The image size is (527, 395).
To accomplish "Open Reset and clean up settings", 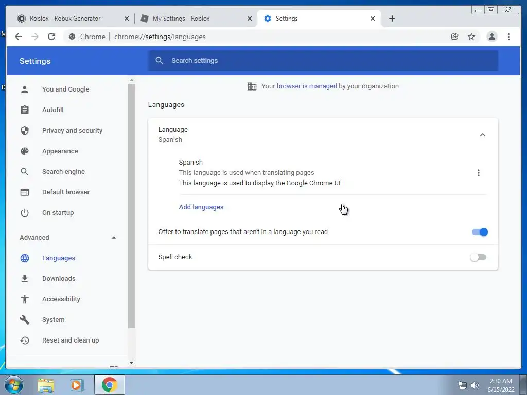I will pyautogui.click(x=71, y=340).
